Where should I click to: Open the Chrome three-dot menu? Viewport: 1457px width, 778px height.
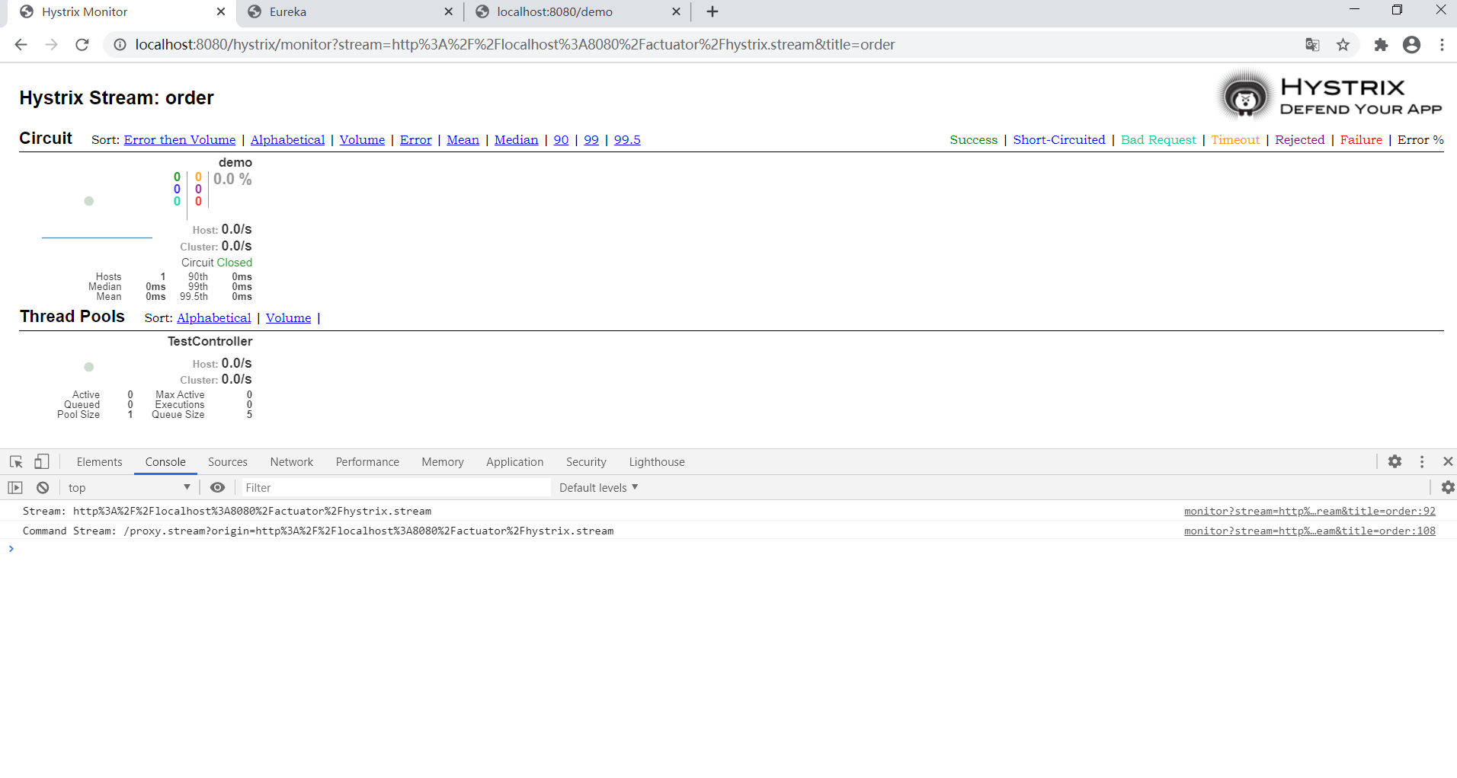[1442, 45]
